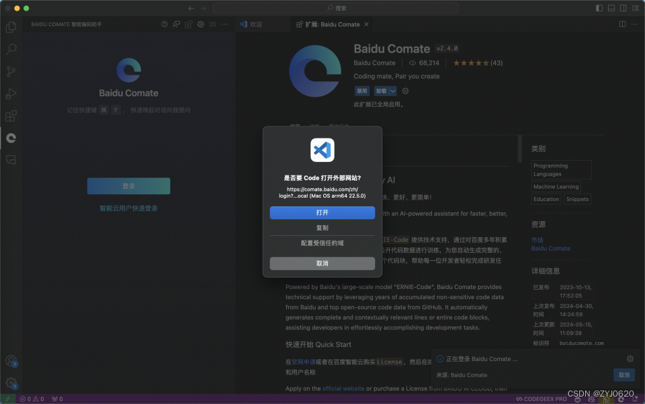
Task: Click the help icon in Comate panel header
Action: point(165,24)
